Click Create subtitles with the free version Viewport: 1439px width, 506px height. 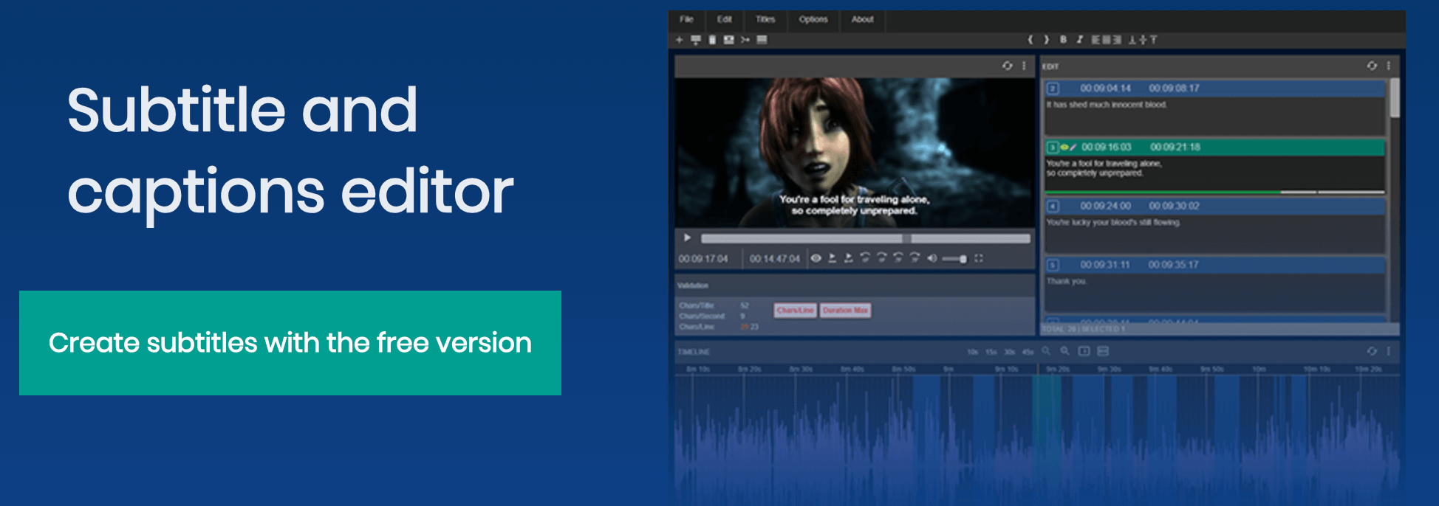click(x=290, y=343)
